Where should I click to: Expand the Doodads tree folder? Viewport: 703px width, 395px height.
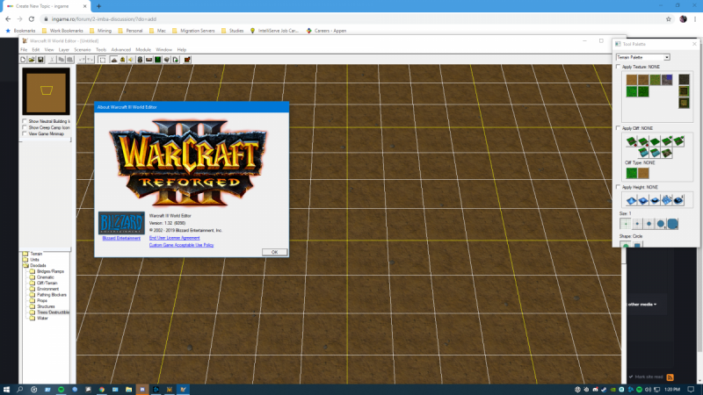coord(39,264)
